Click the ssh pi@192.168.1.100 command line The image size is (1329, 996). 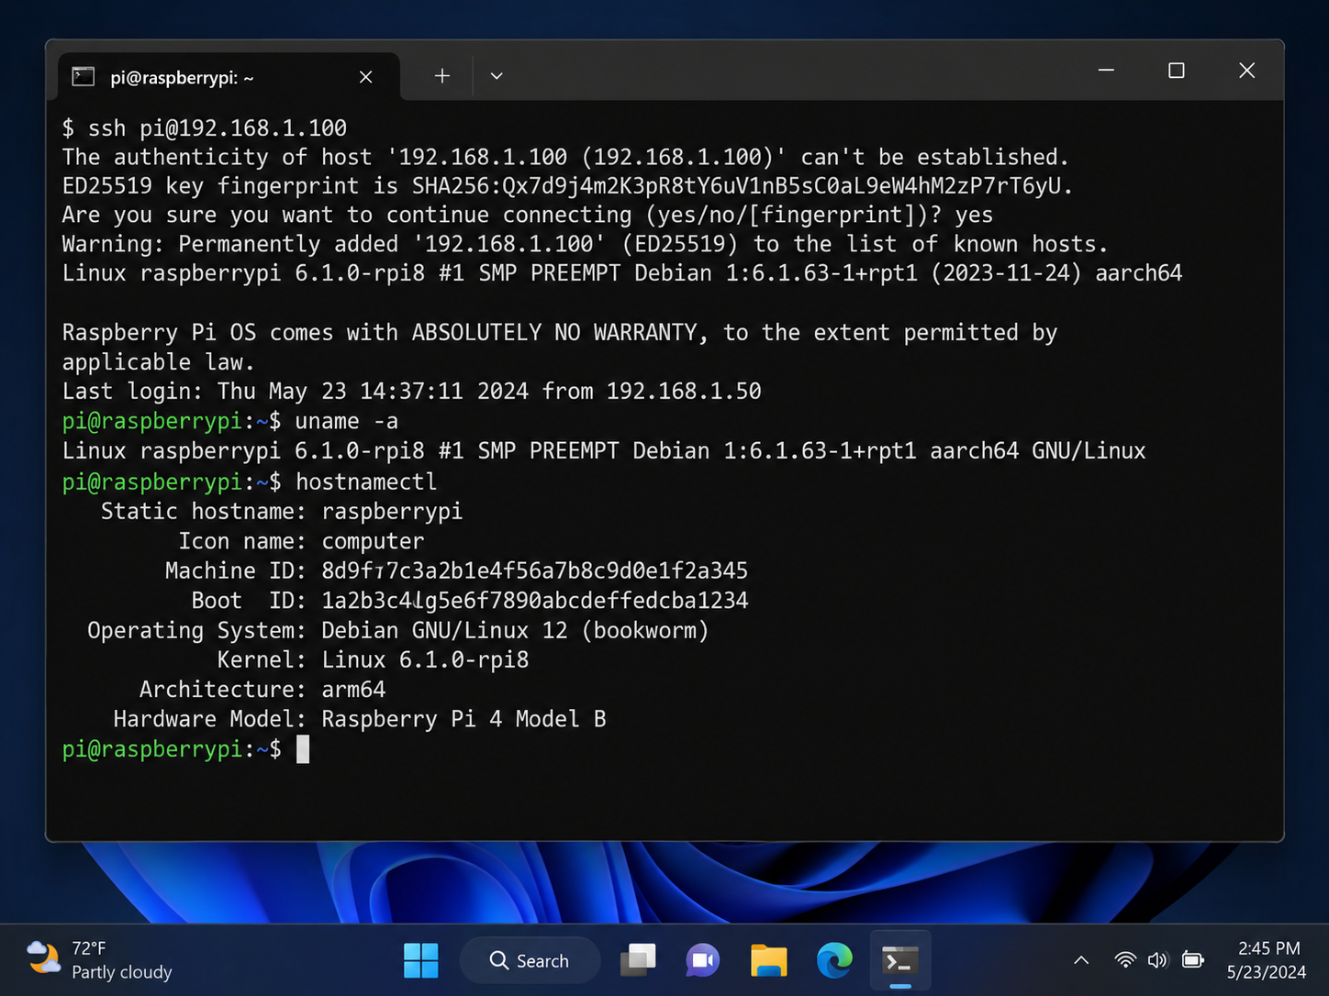click(205, 127)
